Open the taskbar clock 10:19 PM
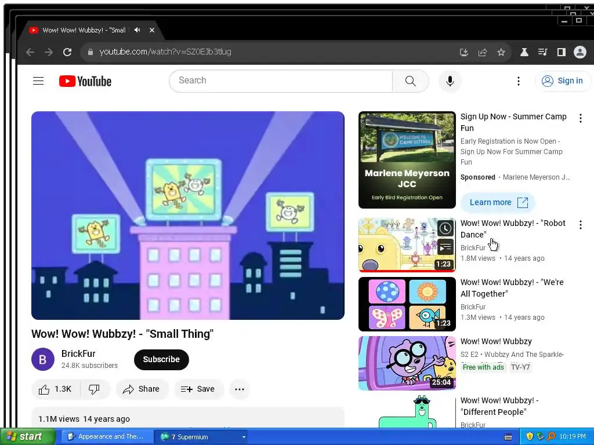 [x=573, y=437]
